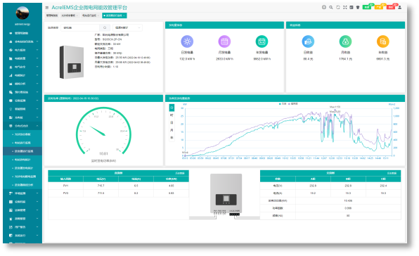Screen dimensions: 419x256
Task: Click the blue daily revenue (日收益) icon
Action: (x=308, y=41)
